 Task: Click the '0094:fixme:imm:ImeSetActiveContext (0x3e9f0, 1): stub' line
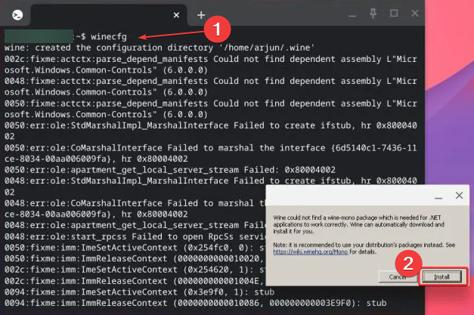click(x=139, y=292)
